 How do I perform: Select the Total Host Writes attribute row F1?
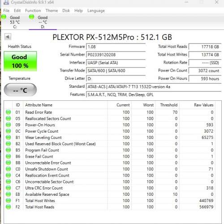110,201
